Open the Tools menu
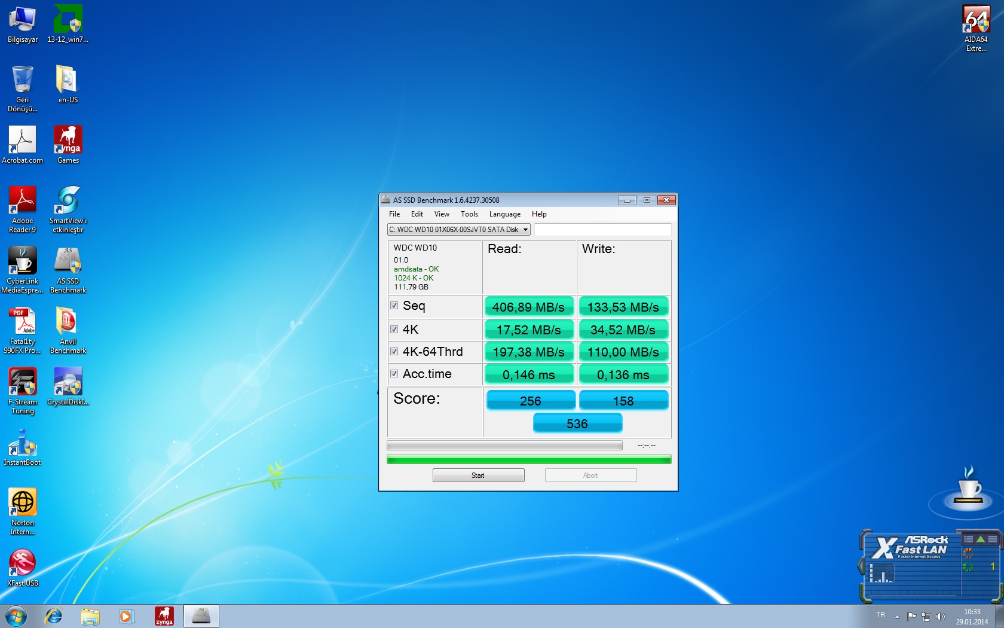 point(469,214)
